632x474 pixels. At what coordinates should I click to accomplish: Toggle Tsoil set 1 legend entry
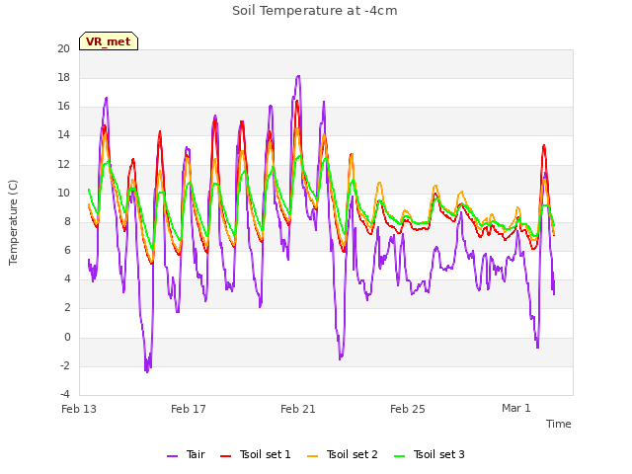tap(255, 454)
